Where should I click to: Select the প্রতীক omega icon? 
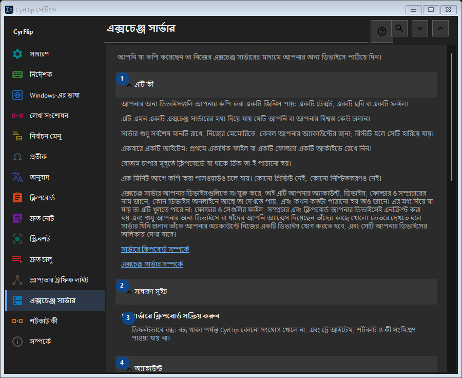click(17, 157)
